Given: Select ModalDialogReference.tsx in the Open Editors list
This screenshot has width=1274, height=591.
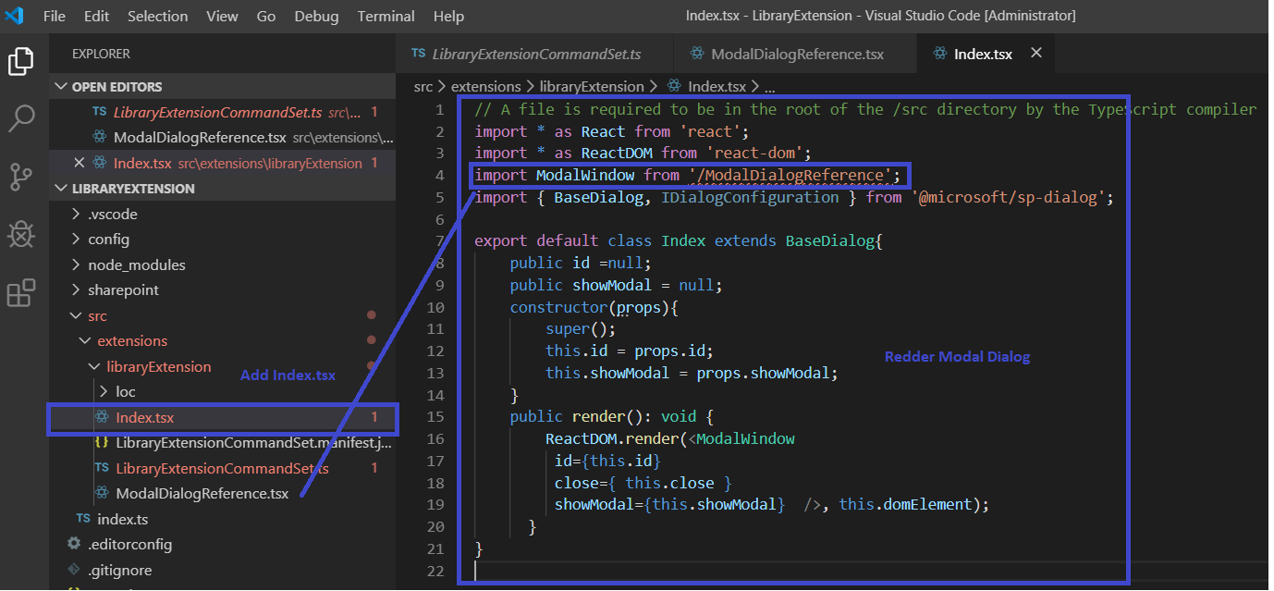Looking at the screenshot, I should pos(222,138).
